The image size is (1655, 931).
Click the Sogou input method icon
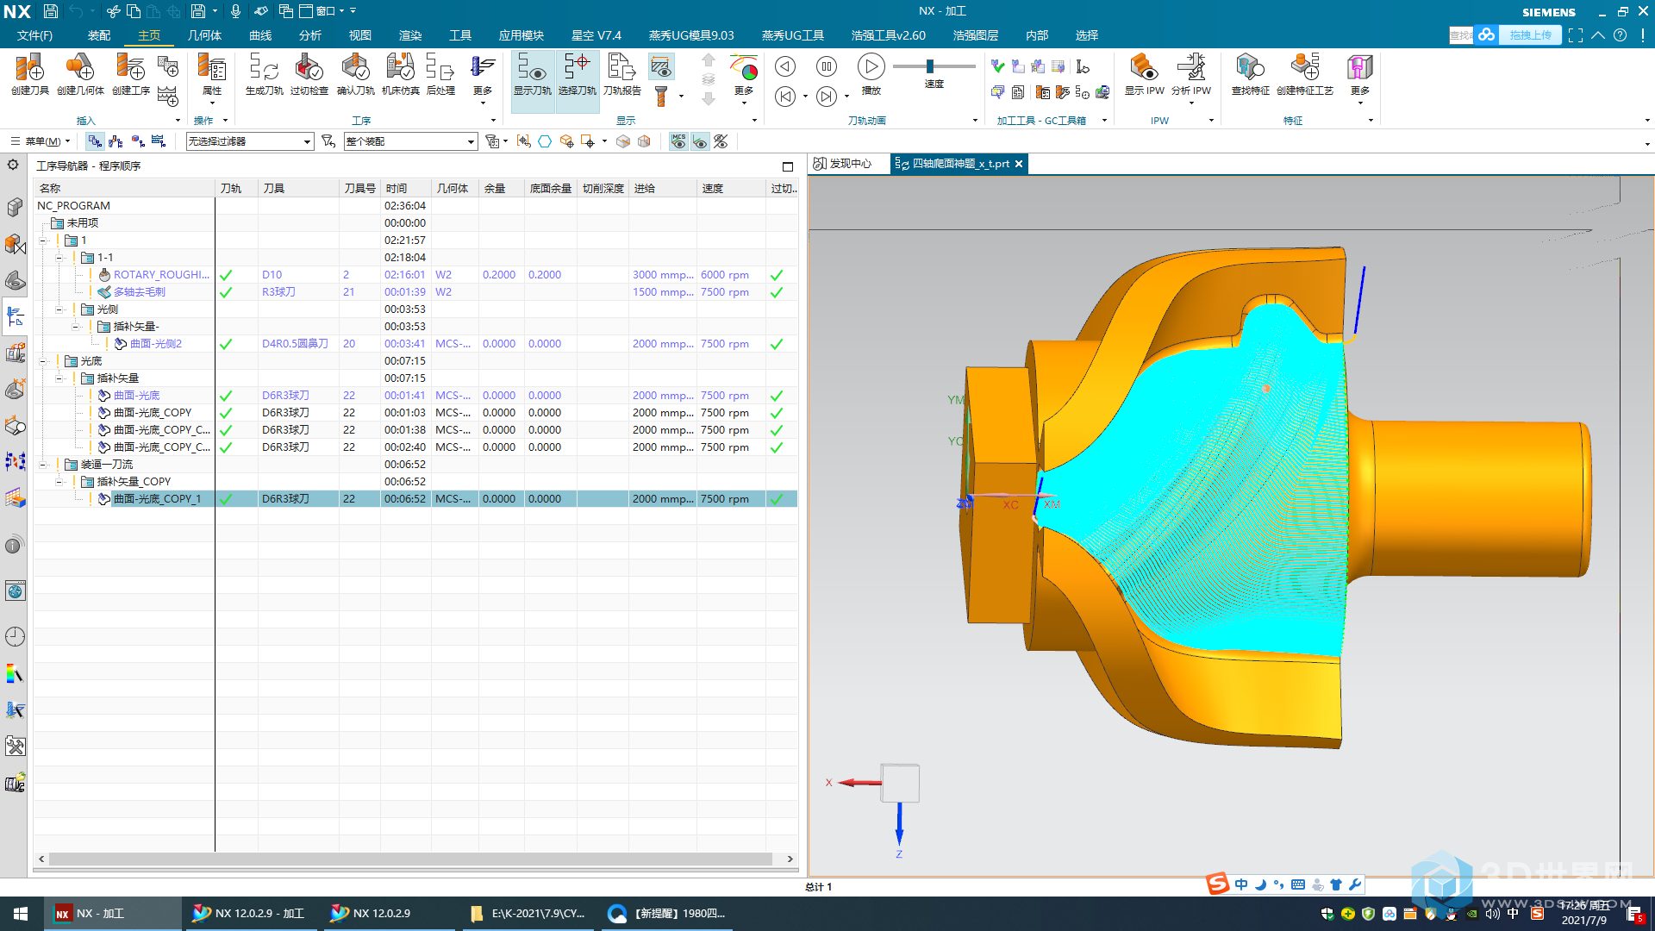[x=1217, y=884]
